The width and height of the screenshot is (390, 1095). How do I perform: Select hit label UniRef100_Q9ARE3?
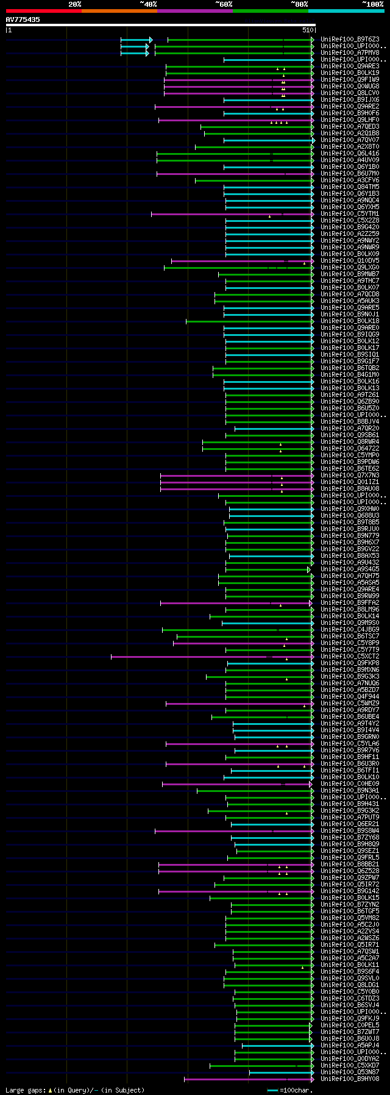350,66
